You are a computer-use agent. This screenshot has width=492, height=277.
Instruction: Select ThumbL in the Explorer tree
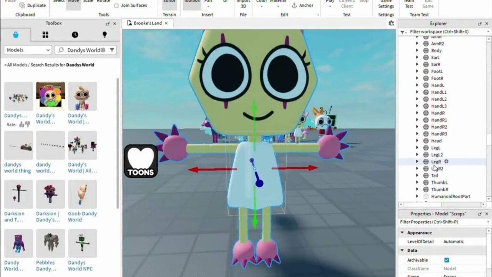[x=439, y=182]
